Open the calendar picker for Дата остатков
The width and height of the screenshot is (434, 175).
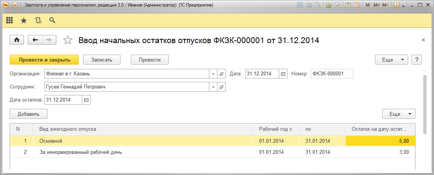pyautogui.click(x=86, y=100)
